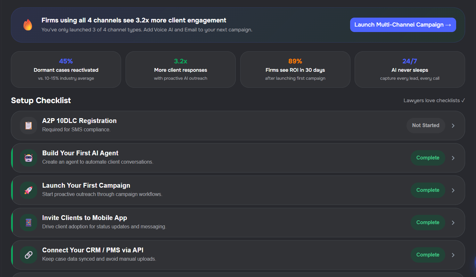Click the Not Started status badge
The image size is (476, 277).
tap(425, 126)
